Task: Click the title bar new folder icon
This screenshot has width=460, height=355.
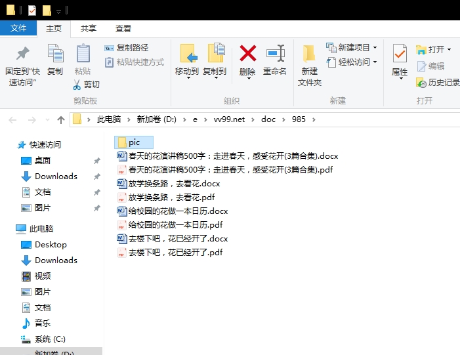Action: coord(47,10)
